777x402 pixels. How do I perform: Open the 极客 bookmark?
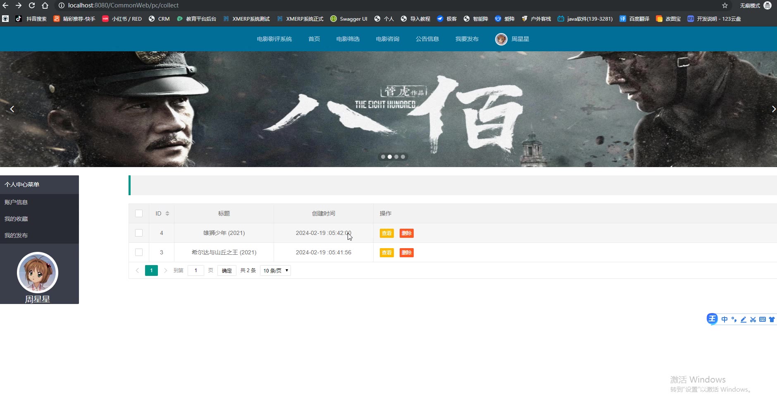pos(447,19)
